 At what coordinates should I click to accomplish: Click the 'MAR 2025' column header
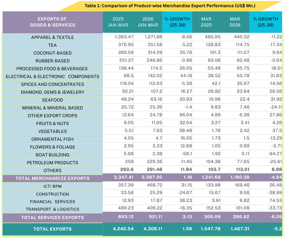click(x=206, y=22)
